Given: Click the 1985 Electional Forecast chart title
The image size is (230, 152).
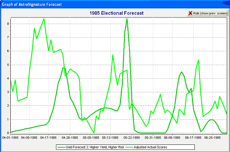Looking at the screenshot, I should tap(117, 13).
